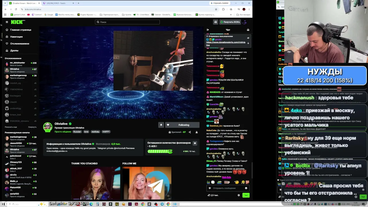The image size is (368, 207).
Task: Click the green Чат send button
Action: (x=246, y=195)
